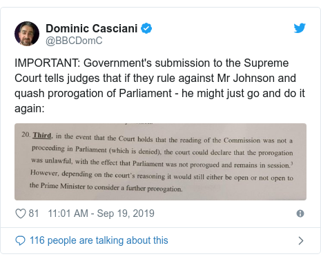
Task: Open the tweet info circle icon
Action: pyautogui.click(x=300, y=213)
